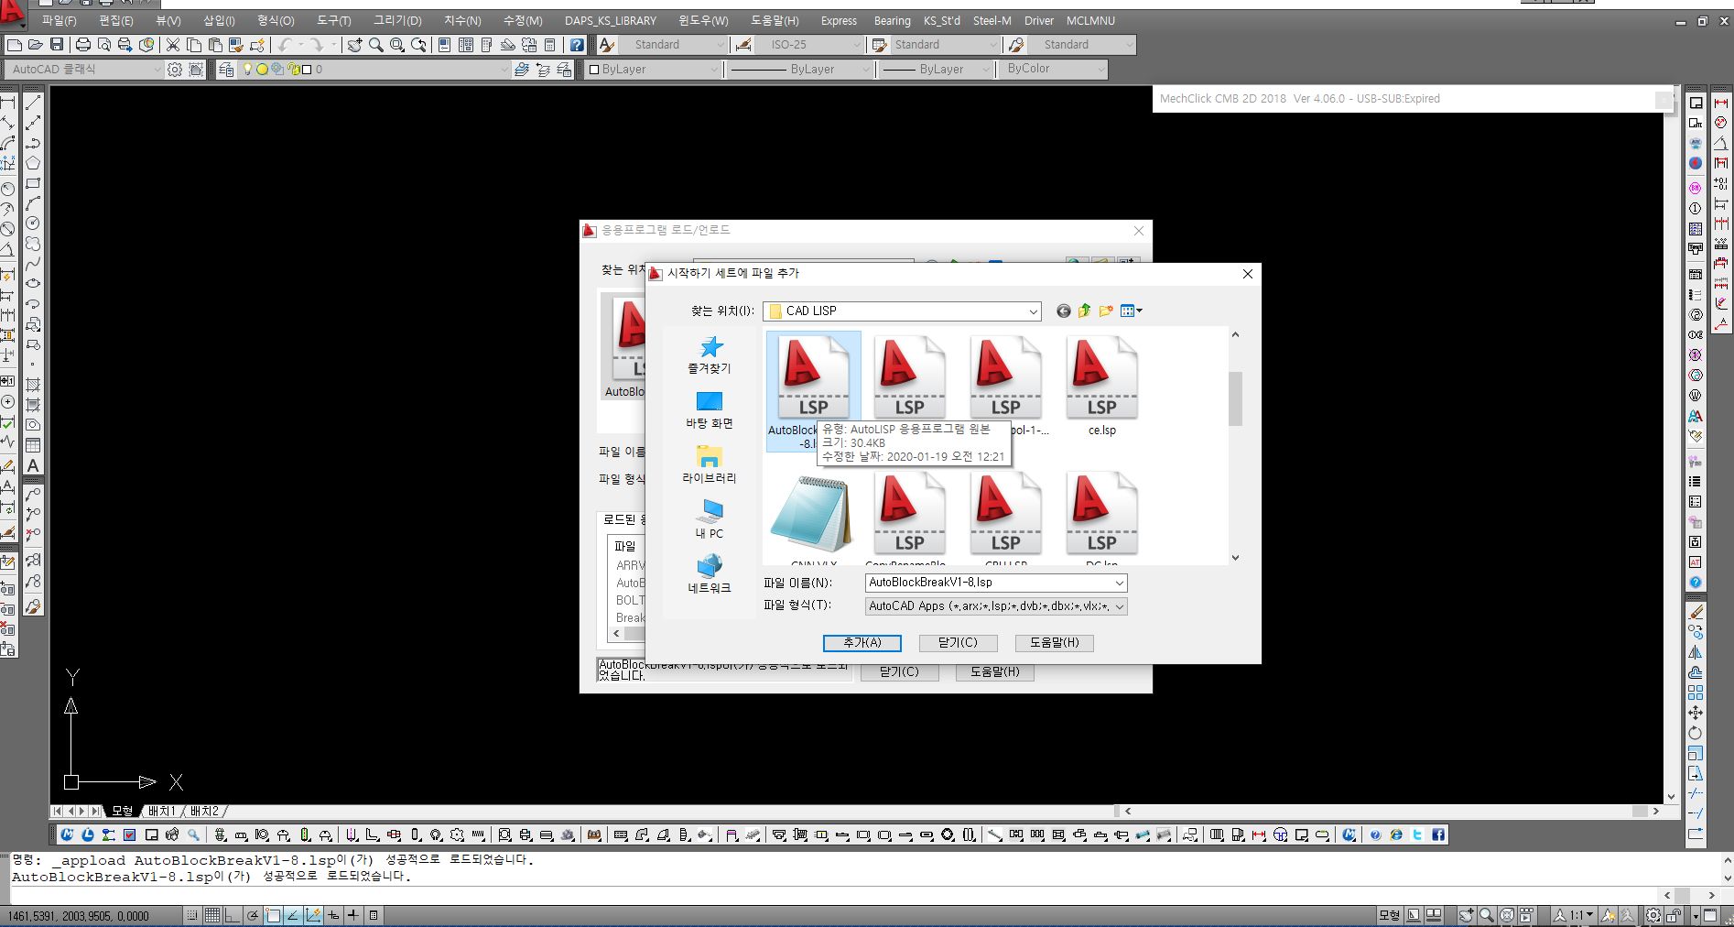Screen dimensions: 1734x927
Task: Toggle Polar tracking in status bar
Action: click(x=253, y=915)
